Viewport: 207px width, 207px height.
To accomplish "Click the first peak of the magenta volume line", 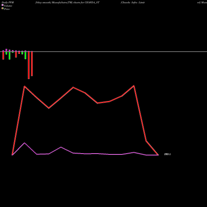I will pos(24,143).
